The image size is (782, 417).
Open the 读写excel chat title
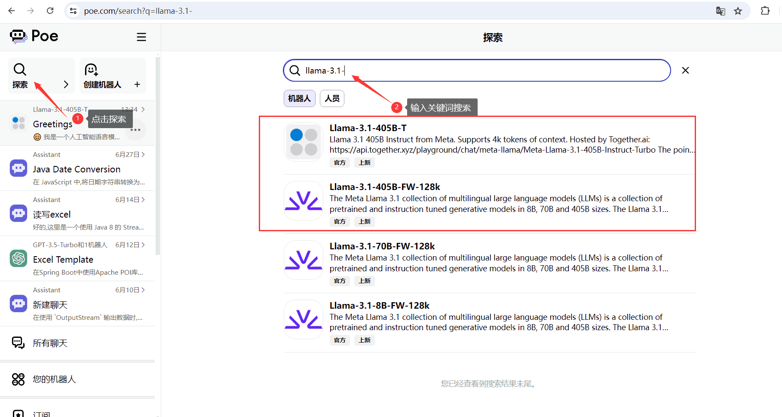[52, 215]
